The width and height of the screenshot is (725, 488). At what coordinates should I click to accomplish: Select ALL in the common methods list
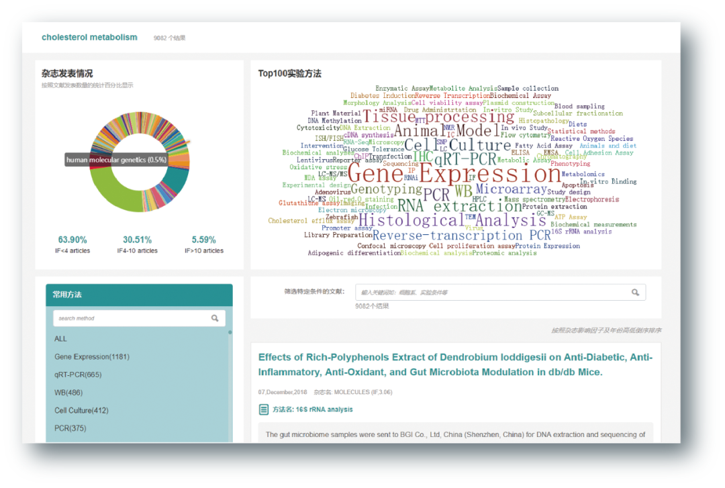coord(61,339)
